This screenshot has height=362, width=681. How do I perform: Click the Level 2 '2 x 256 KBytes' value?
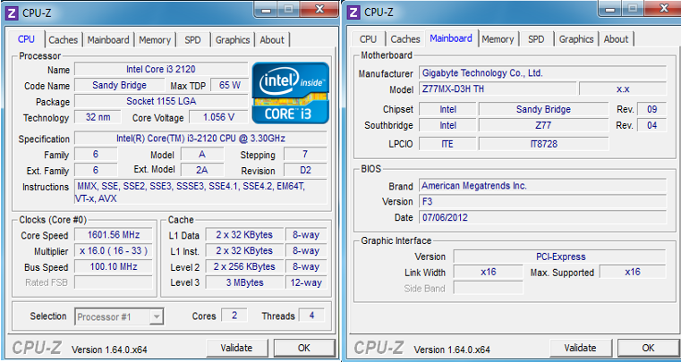point(244,266)
